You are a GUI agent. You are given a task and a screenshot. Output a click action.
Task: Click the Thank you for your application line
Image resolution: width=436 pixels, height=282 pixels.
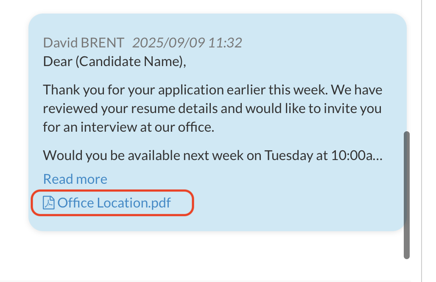[212, 90]
